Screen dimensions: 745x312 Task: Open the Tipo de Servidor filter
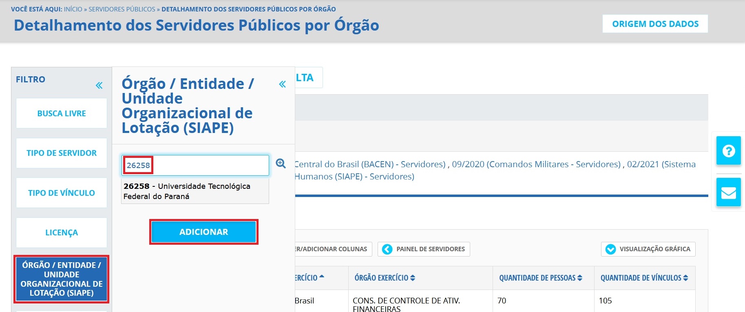pyautogui.click(x=62, y=153)
